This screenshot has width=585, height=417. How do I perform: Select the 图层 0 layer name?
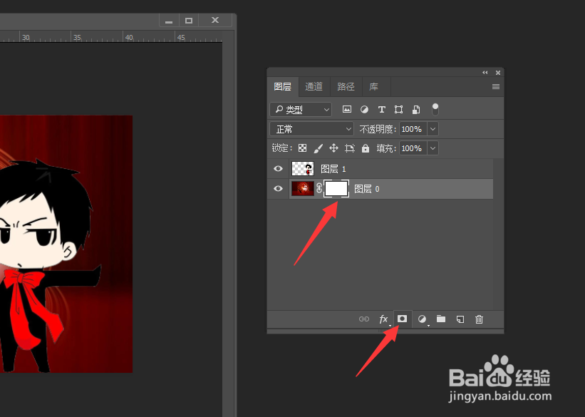click(x=366, y=189)
